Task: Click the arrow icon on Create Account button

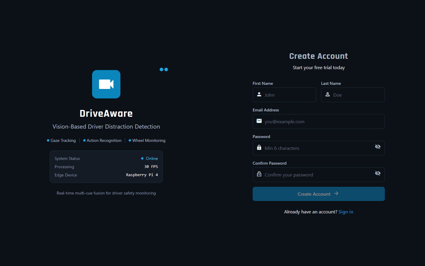Action: [x=336, y=193]
